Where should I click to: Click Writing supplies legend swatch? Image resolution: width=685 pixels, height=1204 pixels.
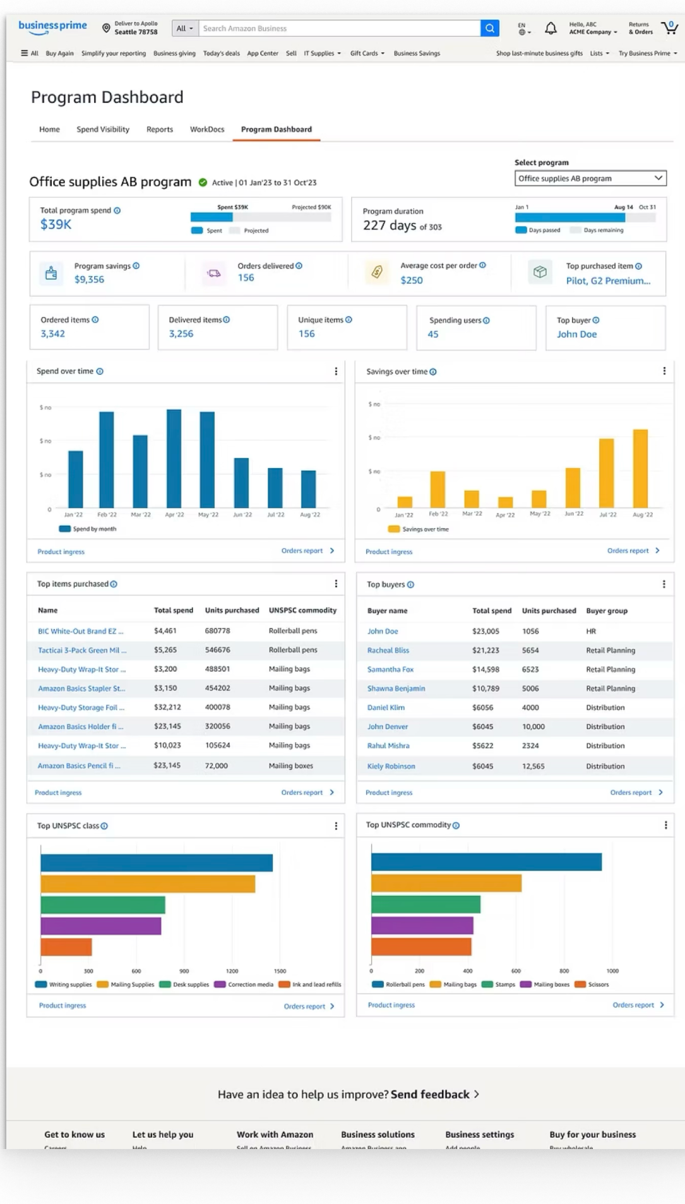pos(41,984)
